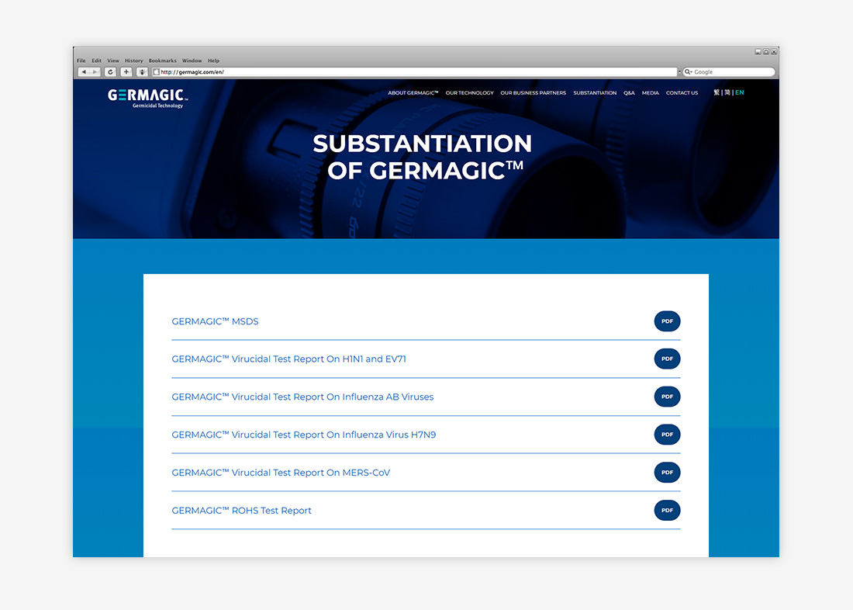Go back with the browser back arrow
Image resolution: width=853 pixels, height=610 pixels.
(84, 72)
